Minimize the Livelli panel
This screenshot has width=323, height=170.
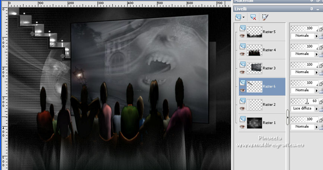[318, 9]
